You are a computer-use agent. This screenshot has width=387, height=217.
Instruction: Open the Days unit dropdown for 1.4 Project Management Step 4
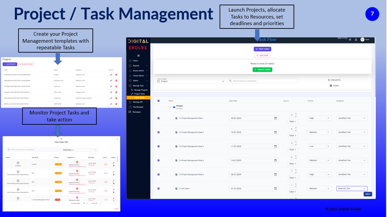(293, 164)
